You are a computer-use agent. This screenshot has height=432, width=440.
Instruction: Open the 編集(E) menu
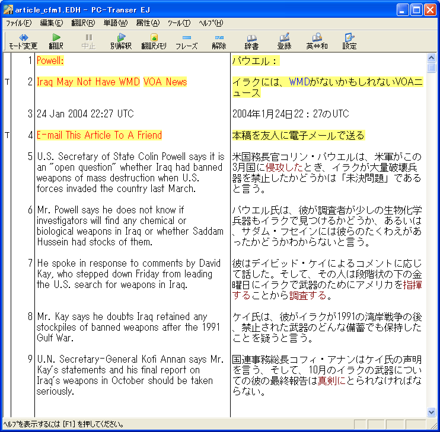point(52,23)
